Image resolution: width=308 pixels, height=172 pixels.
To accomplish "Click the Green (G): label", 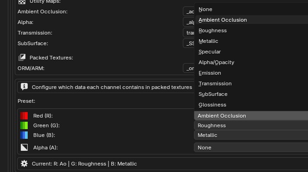I will click(x=46, y=125).
